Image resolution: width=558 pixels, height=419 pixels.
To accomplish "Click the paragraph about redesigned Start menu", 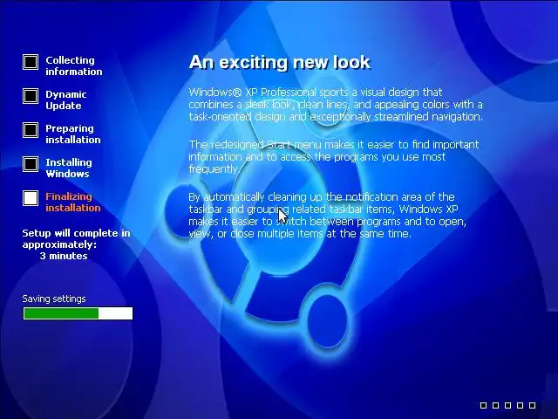I will [334, 157].
